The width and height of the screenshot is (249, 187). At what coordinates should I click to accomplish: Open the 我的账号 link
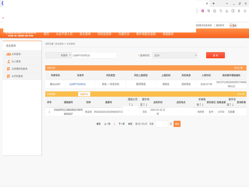coord(220,26)
